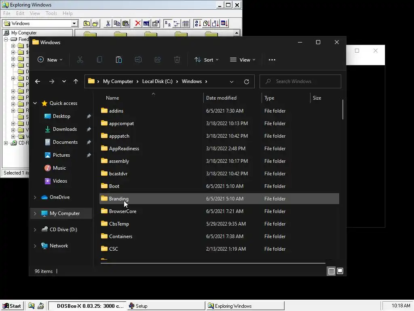
Task: Select Network in navigation pane
Action: click(59, 246)
